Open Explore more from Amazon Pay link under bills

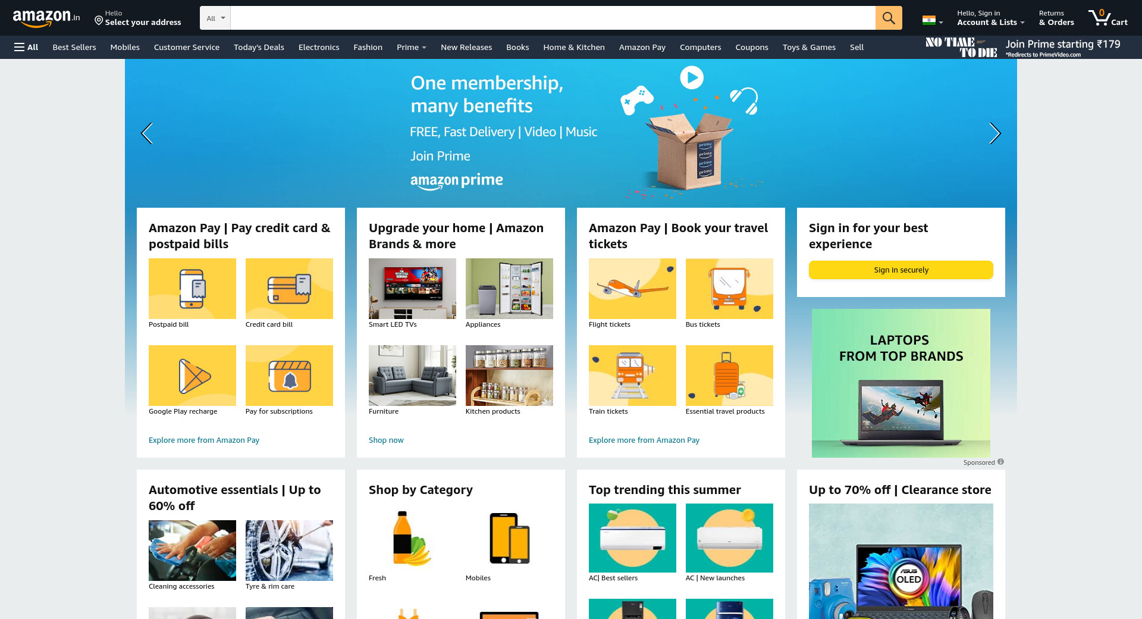point(204,440)
